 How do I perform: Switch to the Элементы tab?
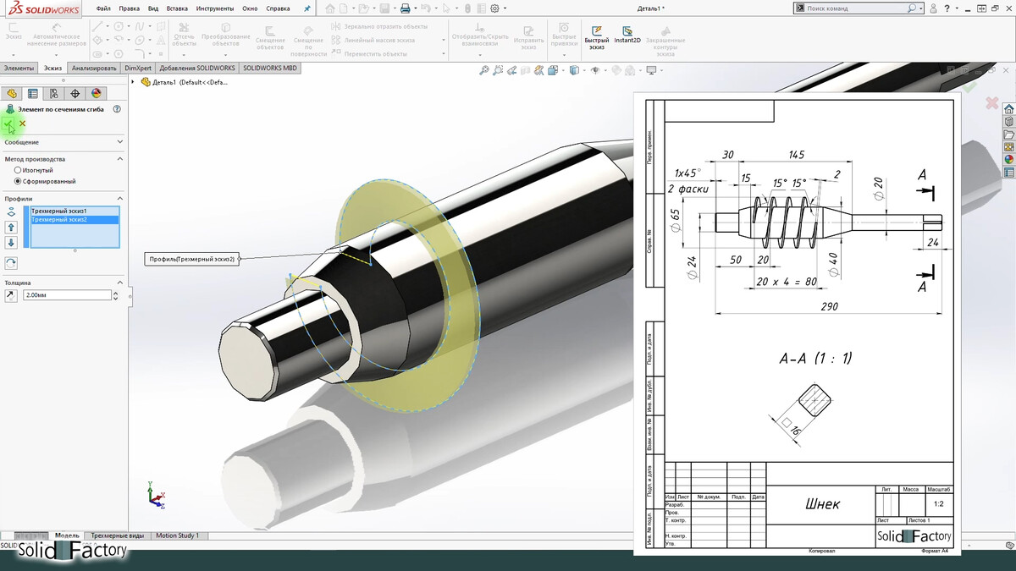(x=19, y=68)
